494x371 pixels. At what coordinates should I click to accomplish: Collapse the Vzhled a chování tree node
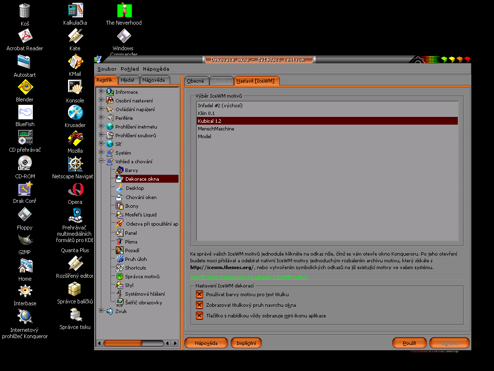click(101, 160)
